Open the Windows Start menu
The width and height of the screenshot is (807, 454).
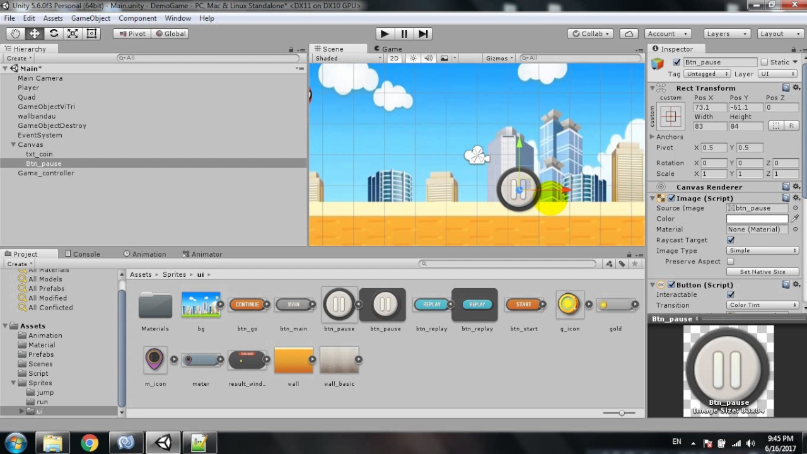[15, 443]
